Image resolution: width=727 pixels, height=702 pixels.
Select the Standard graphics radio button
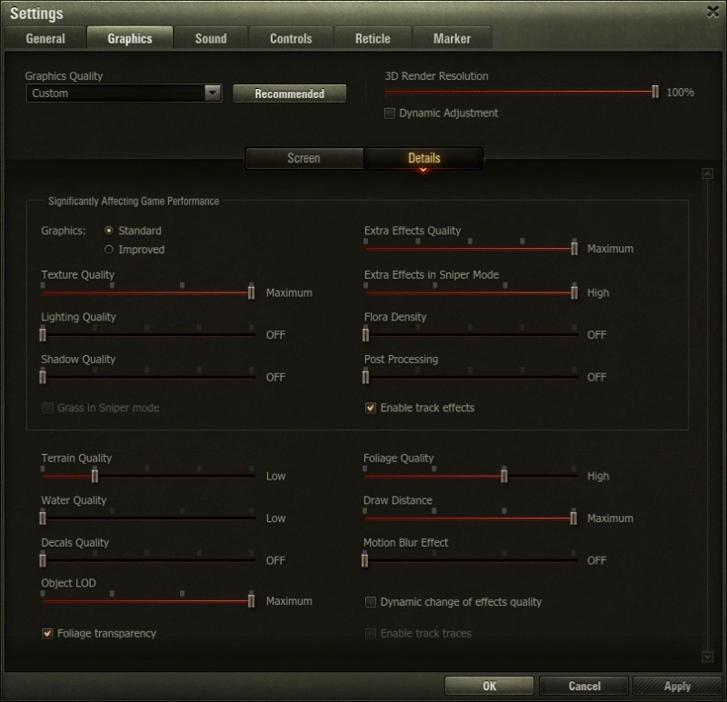109,231
